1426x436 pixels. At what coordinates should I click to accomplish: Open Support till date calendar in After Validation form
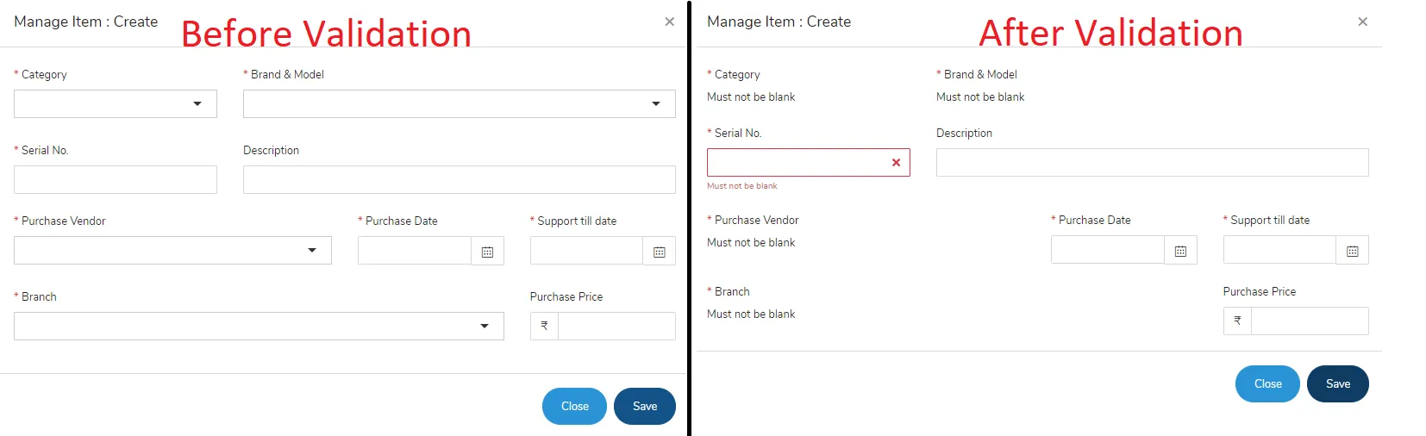click(1352, 251)
